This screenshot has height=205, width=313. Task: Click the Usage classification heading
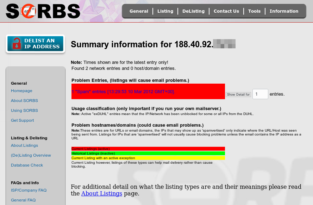[x=146, y=109]
